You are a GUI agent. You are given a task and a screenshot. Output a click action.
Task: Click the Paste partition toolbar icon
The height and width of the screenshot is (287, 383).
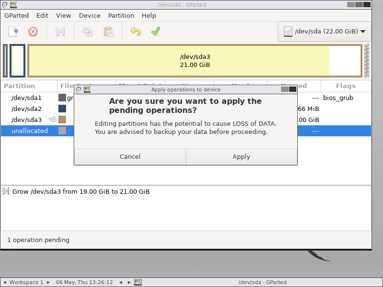point(109,32)
